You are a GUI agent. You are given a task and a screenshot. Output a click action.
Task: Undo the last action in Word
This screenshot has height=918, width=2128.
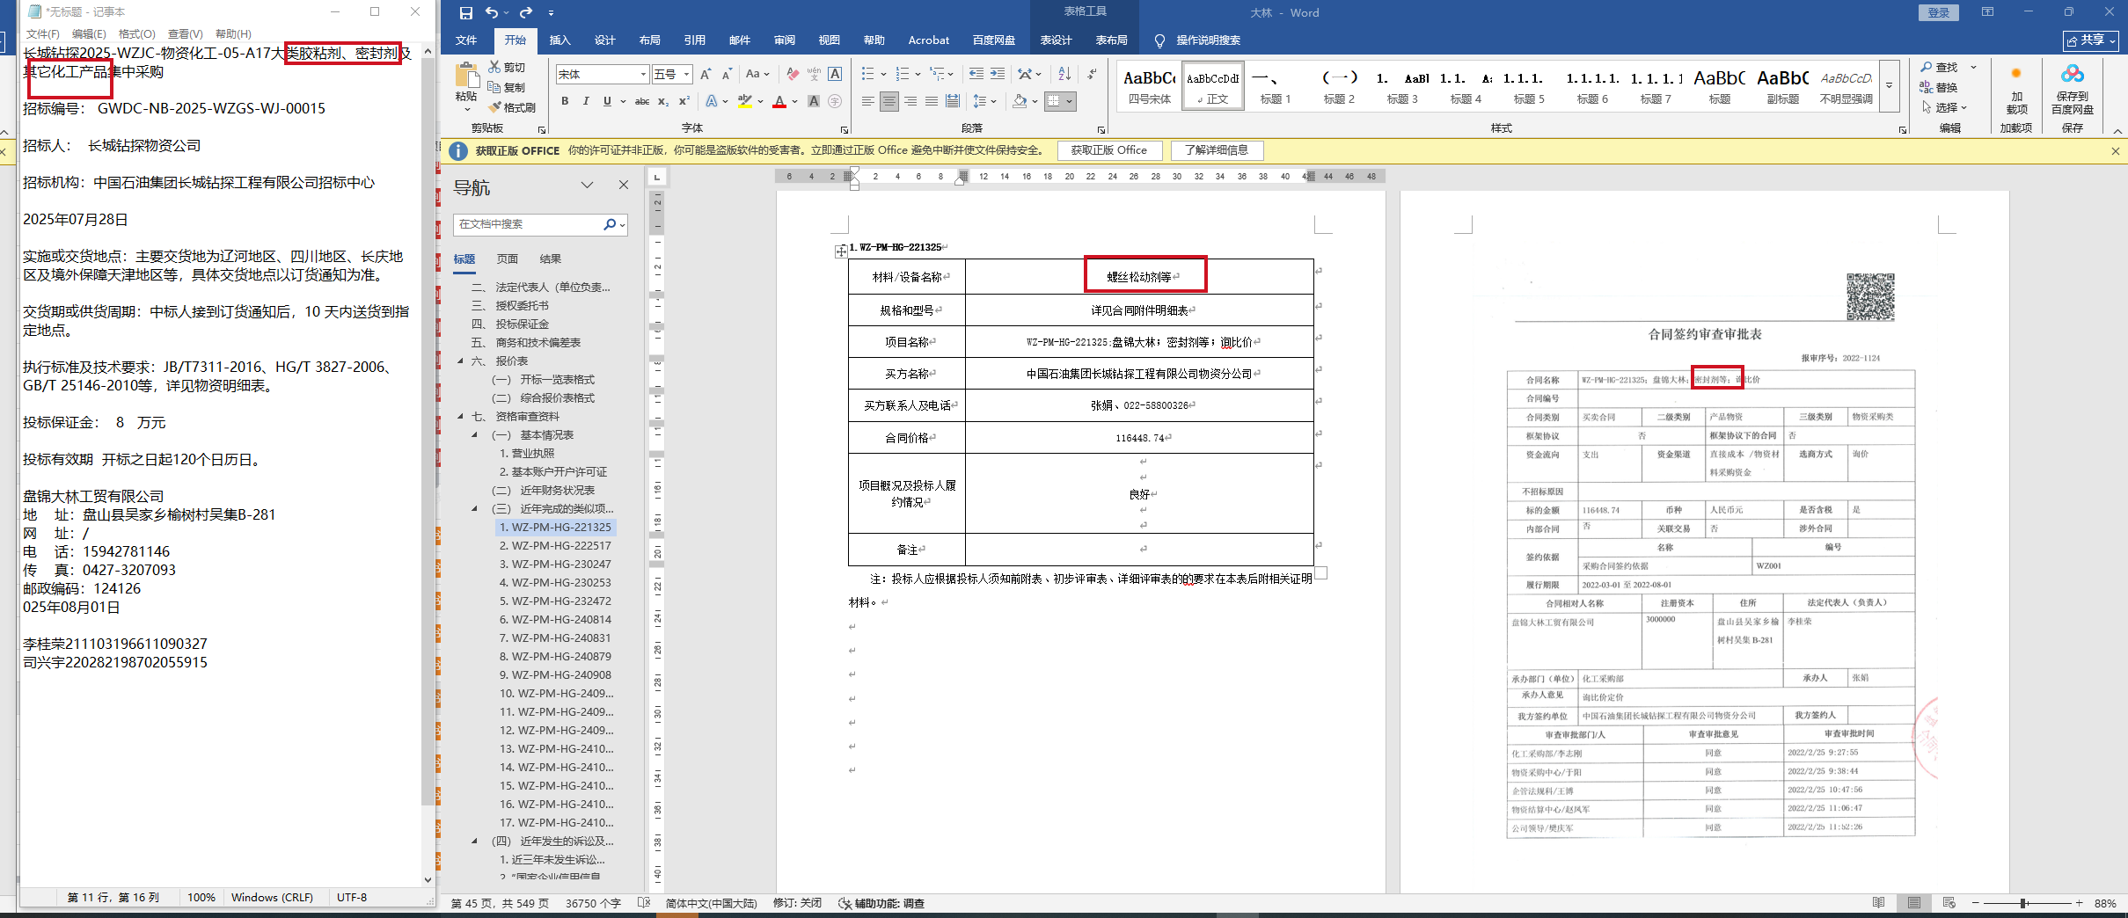[x=492, y=13]
